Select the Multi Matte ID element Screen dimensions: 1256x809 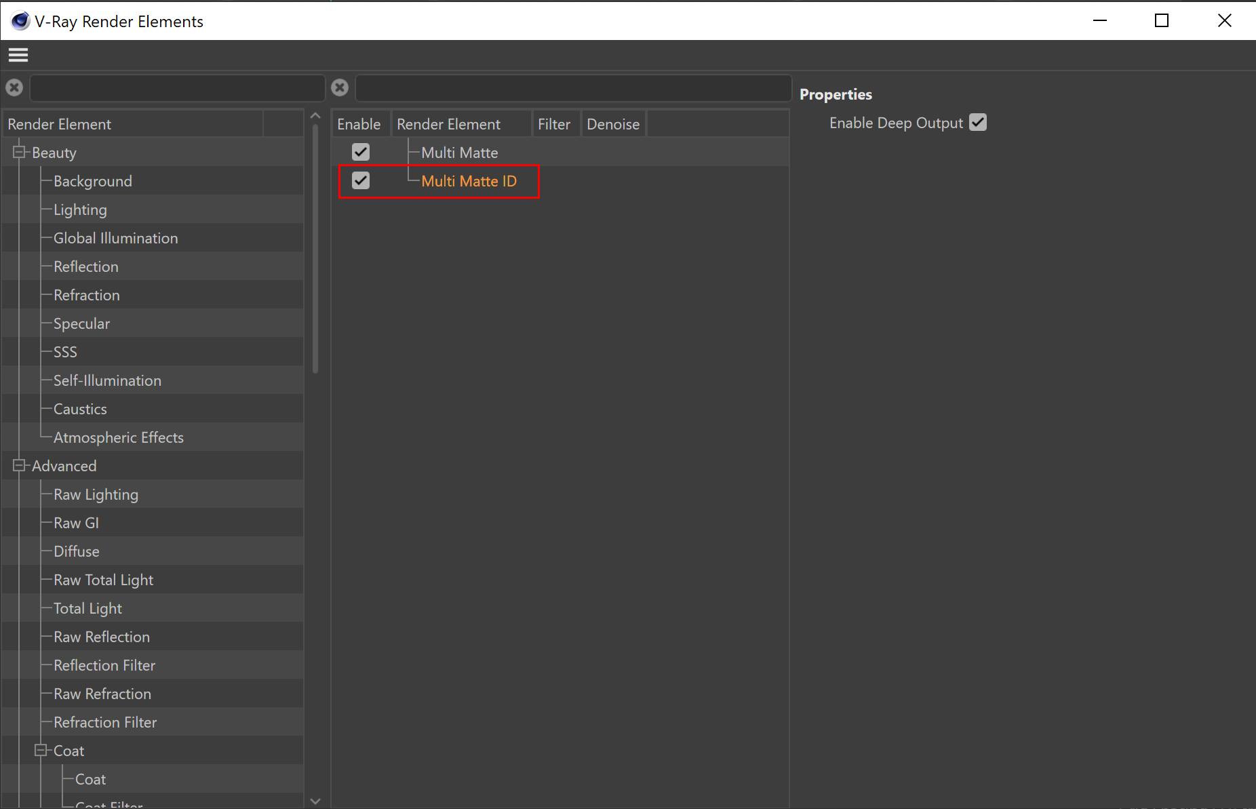click(469, 181)
